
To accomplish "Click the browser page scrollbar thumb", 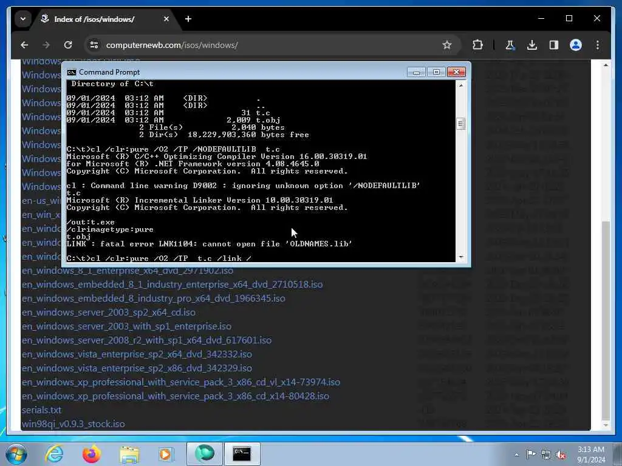I will [606, 320].
